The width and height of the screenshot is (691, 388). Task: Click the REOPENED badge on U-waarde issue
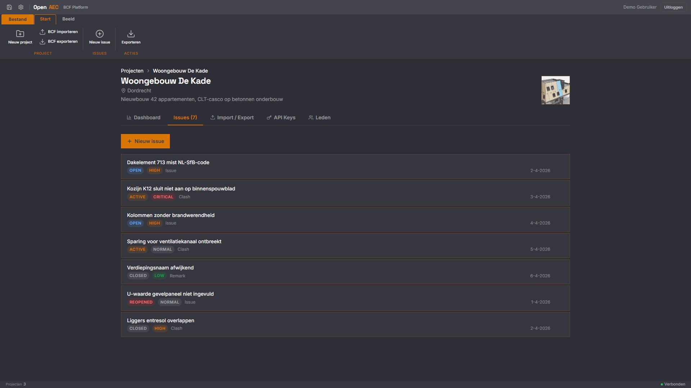(x=141, y=302)
